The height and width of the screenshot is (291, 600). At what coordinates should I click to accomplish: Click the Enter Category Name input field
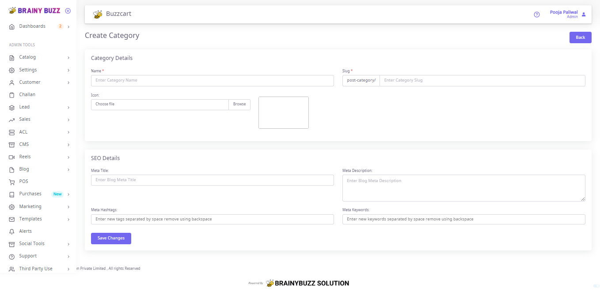[213, 80]
